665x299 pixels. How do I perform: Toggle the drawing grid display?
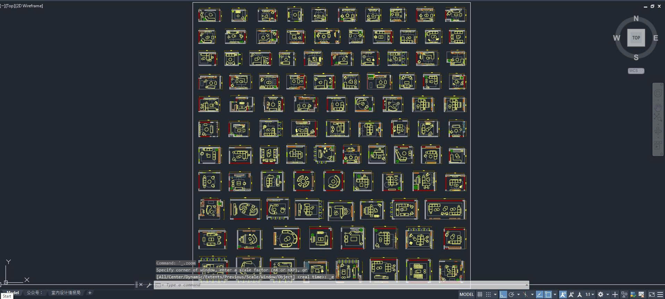click(480, 295)
